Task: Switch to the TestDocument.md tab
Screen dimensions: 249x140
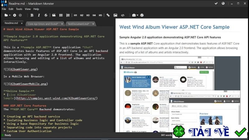Action: pos(78,24)
